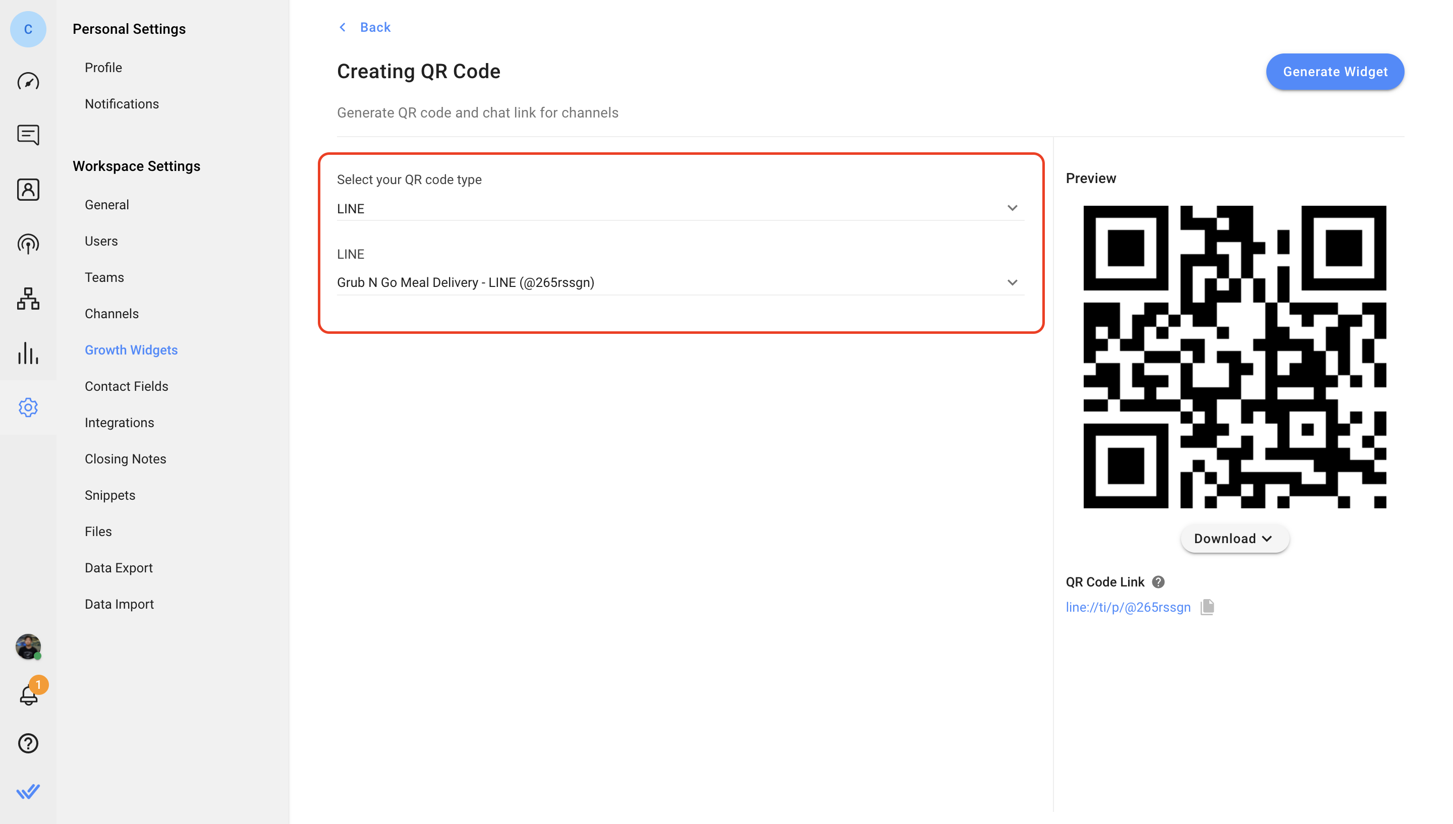Viewport: 1453px width, 824px height.
Task: Expand the LINE channel selection dropdown
Action: click(x=1012, y=282)
